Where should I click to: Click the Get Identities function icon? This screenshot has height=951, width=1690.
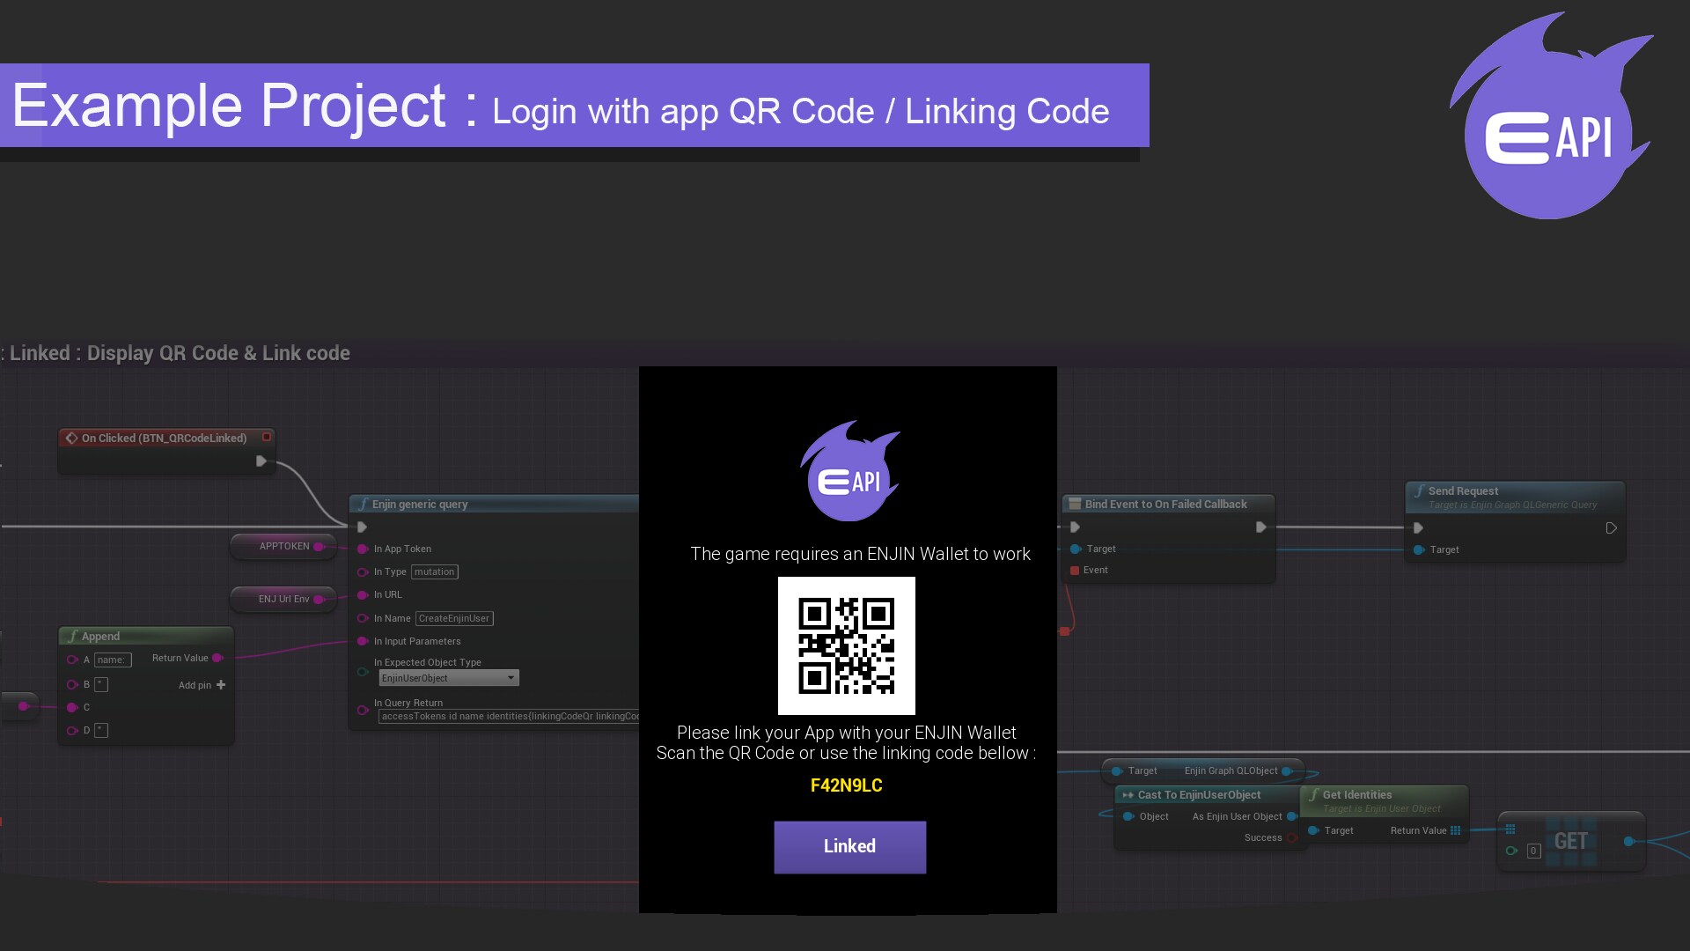pos(1315,794)
